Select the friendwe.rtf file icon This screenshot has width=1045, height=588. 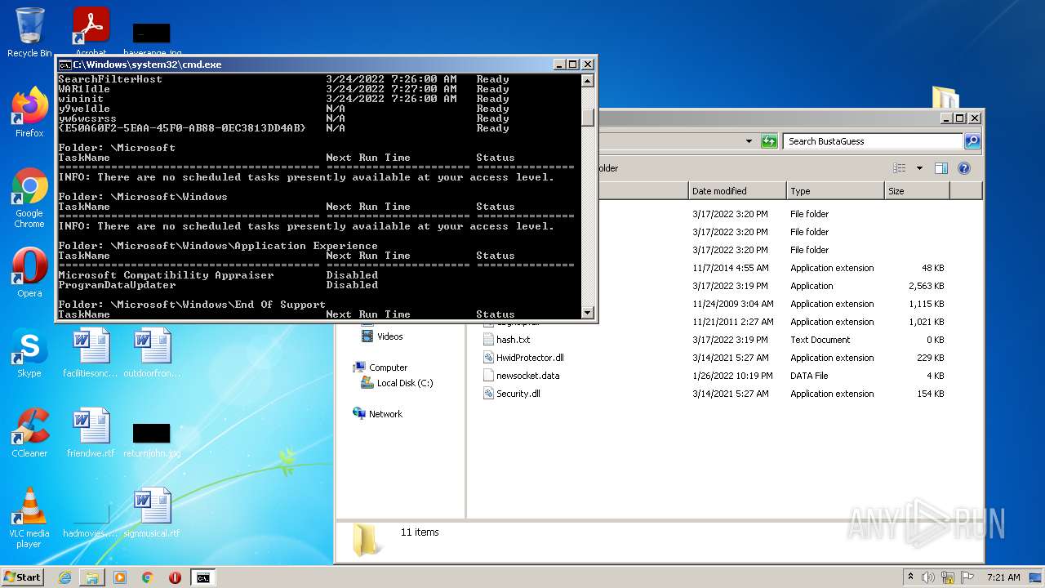tap(91, 433)
